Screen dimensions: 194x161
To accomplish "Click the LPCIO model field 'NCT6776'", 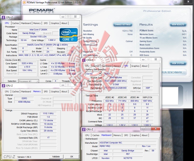I will coord(128,158).
